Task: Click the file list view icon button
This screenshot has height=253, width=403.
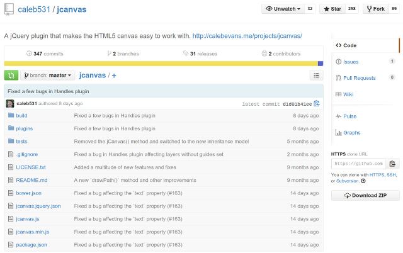Action: coord(316,76)
